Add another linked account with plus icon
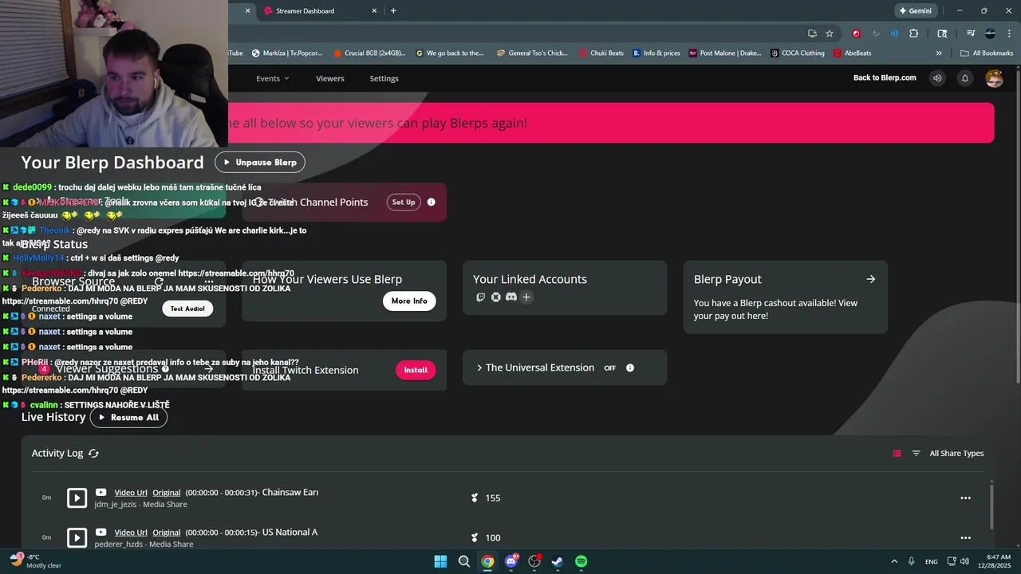 (526, 297)
